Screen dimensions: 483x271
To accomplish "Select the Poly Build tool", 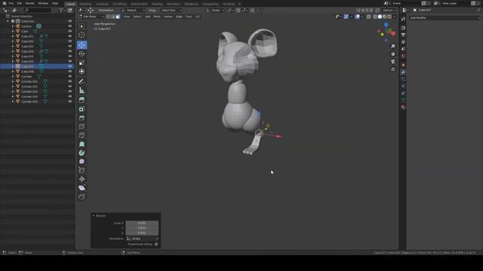I will 82,144.
